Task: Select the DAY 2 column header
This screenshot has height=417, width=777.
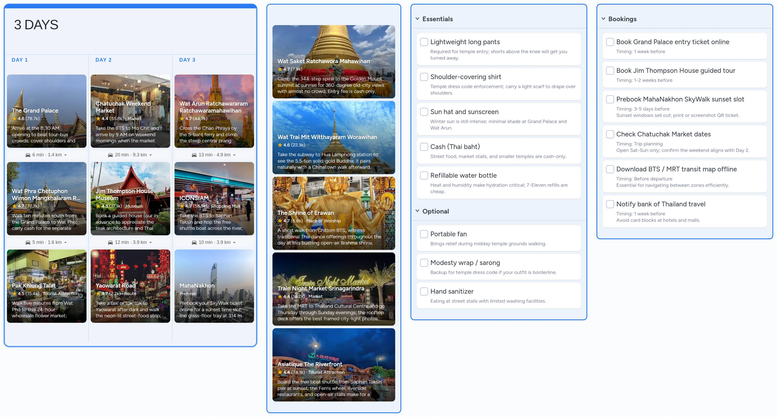Action: point(103,60)
